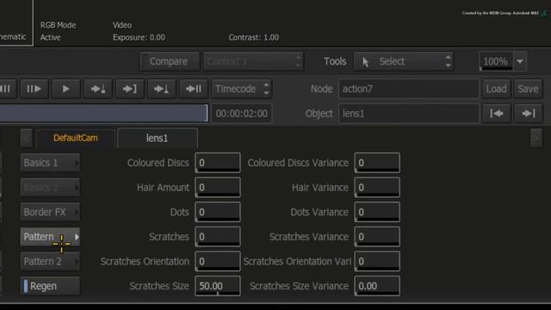This screenshot has width=551, height=310.
Task: Click the Select tool arrow icon
Action: [x=365, y=62]
